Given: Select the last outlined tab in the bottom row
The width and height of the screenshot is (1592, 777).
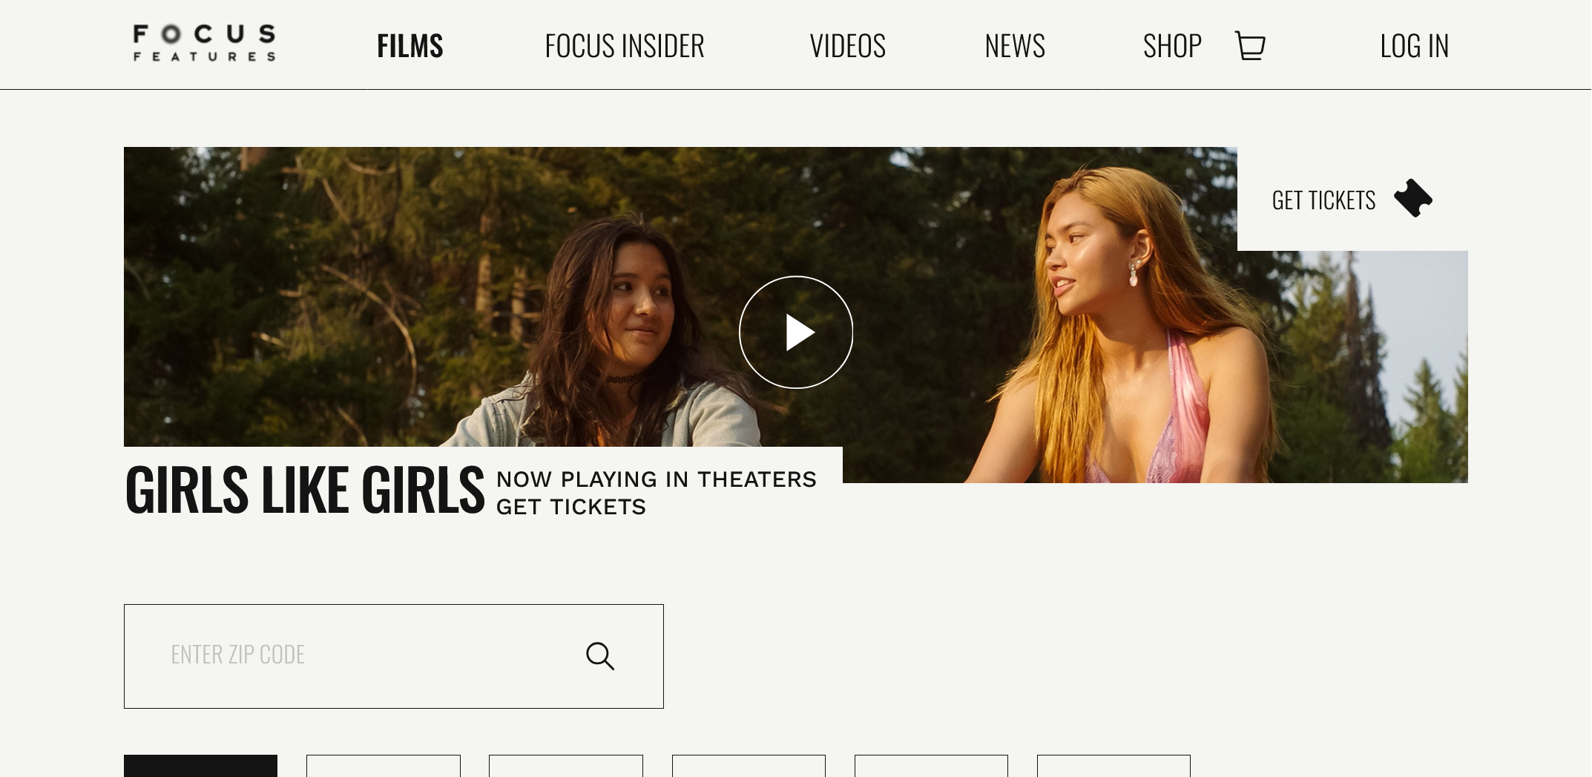Looking at the screenshot, I should (x=1114, y=766).
